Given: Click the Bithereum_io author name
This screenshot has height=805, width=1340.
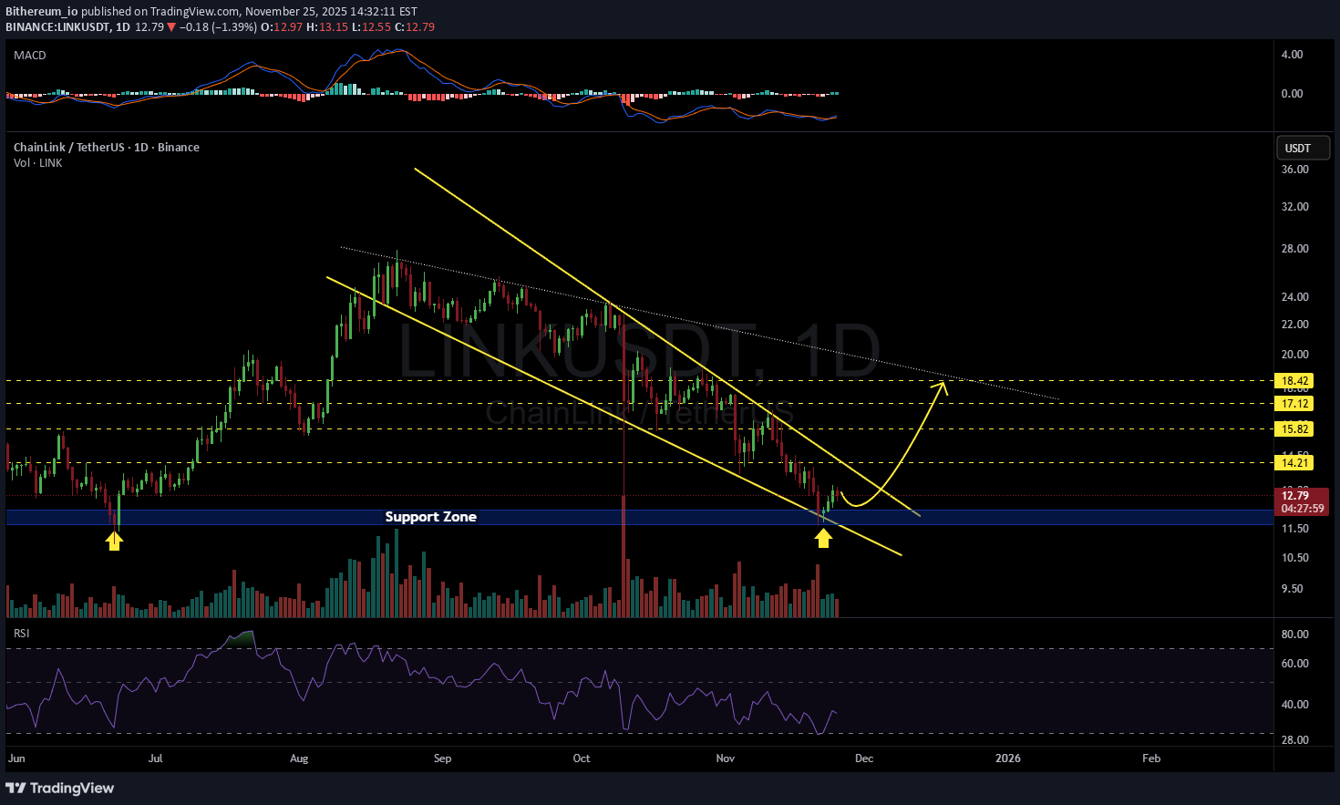Looking at the screenshot, I should 42,12.
